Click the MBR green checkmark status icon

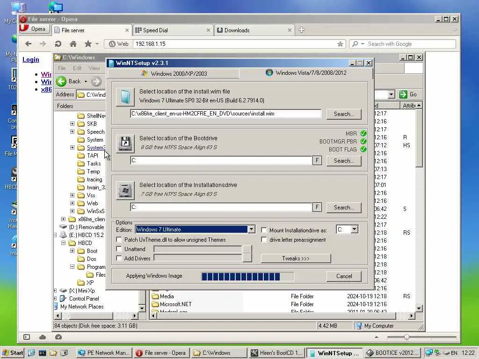coord(363,133)
